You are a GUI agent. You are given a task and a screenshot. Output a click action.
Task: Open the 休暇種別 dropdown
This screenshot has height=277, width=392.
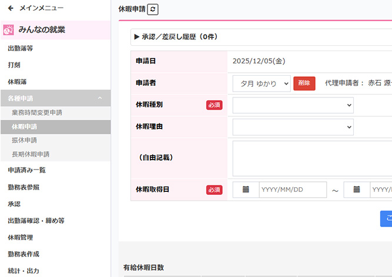pos(293,105)
